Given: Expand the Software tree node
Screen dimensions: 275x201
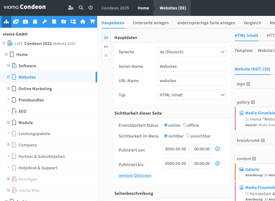Looking at the screenshot, I should click(8, 66).
